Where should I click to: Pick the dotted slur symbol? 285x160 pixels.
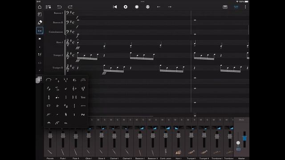click(x=83, y=80)
